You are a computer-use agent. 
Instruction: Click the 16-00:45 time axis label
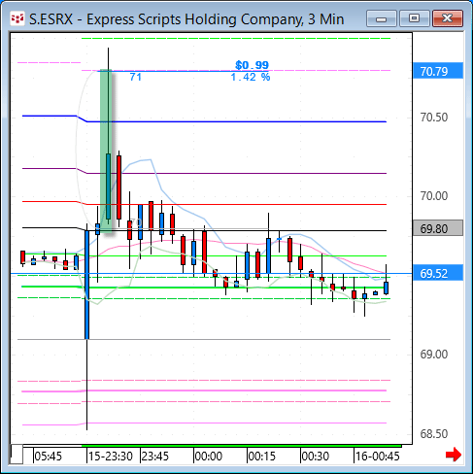click(x=378, y=457)
